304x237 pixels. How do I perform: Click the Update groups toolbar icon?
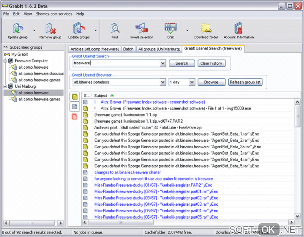point(79,29)
